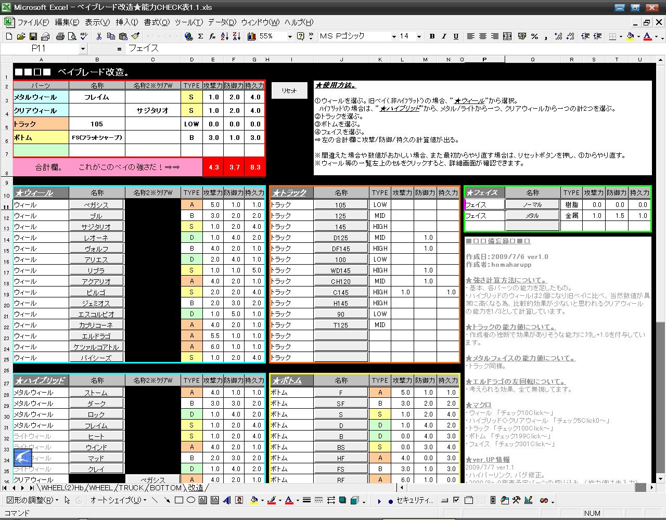666x520 pixels.
Task: Sort descending Z to A
Action: pyautogui.click(x=237, y=36)
